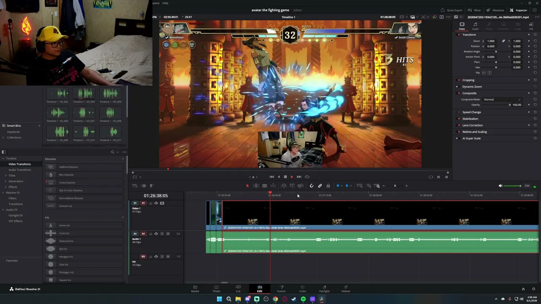
Task: Reset Transform with its reset icon
Action: 535,35
